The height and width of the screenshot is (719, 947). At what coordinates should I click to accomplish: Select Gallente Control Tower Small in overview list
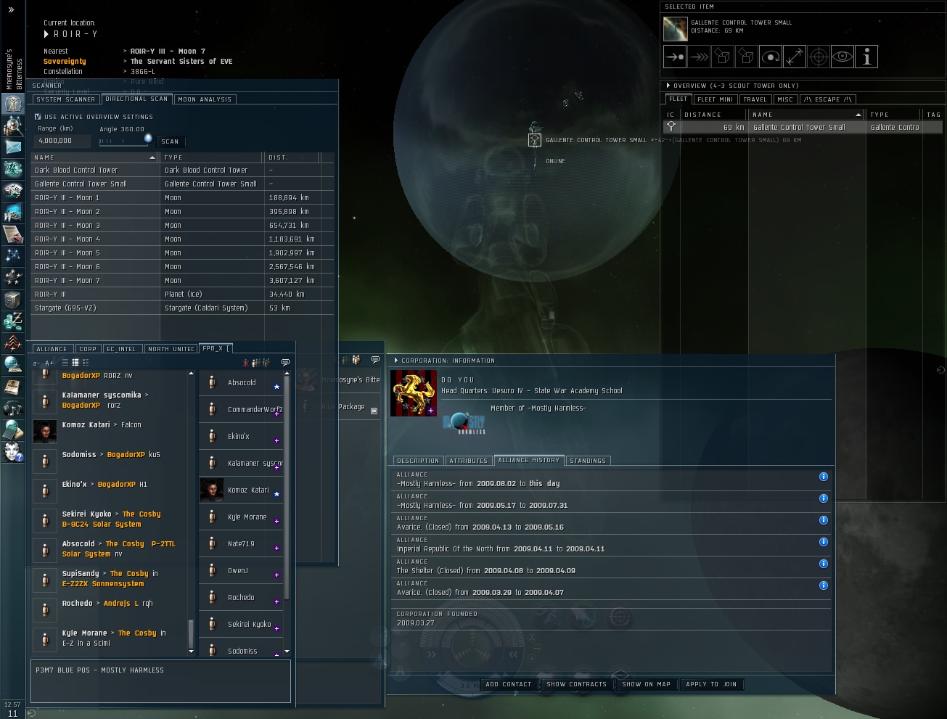coord(803,127)
